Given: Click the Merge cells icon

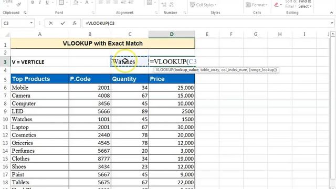Looking at the screenshot, I should click(x=149, y=3).
